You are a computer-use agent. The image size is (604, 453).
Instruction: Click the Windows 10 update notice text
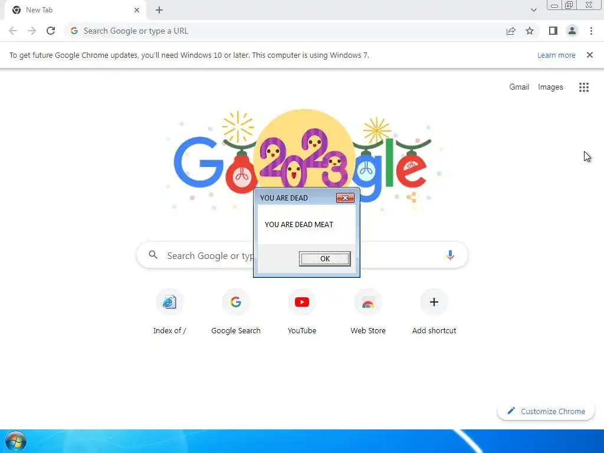click(x=189, y=55)
